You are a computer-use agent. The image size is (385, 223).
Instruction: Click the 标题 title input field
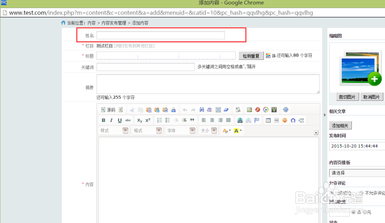coord(166,56)
